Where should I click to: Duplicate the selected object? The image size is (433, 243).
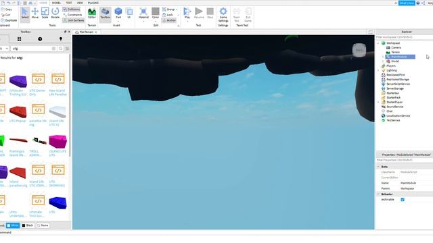9,20
